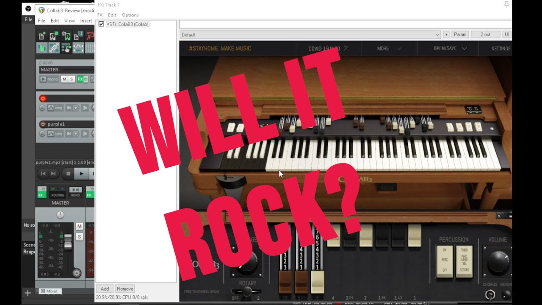Click the gear icon below master fader
Image resolution: width=542 pixels, height=305 pixels.
(77, 273)
